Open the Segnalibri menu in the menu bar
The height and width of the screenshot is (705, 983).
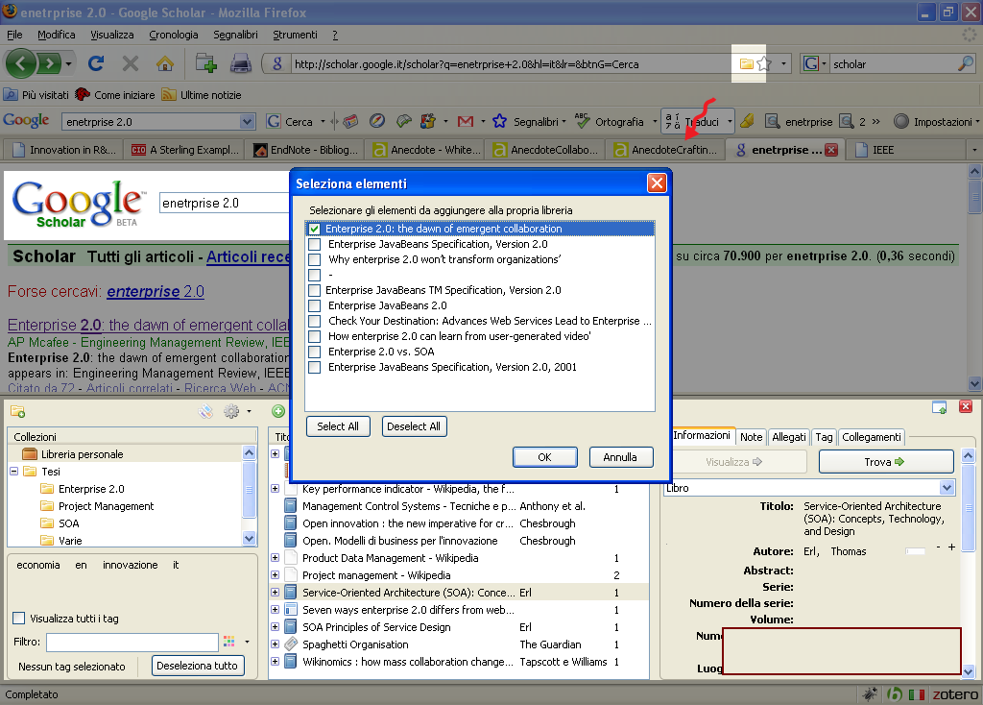235,35
